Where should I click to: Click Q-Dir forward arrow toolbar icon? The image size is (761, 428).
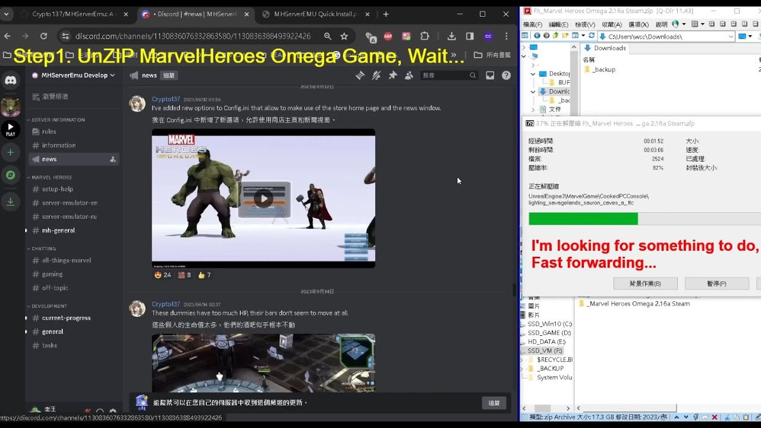[x=546, y=36]
